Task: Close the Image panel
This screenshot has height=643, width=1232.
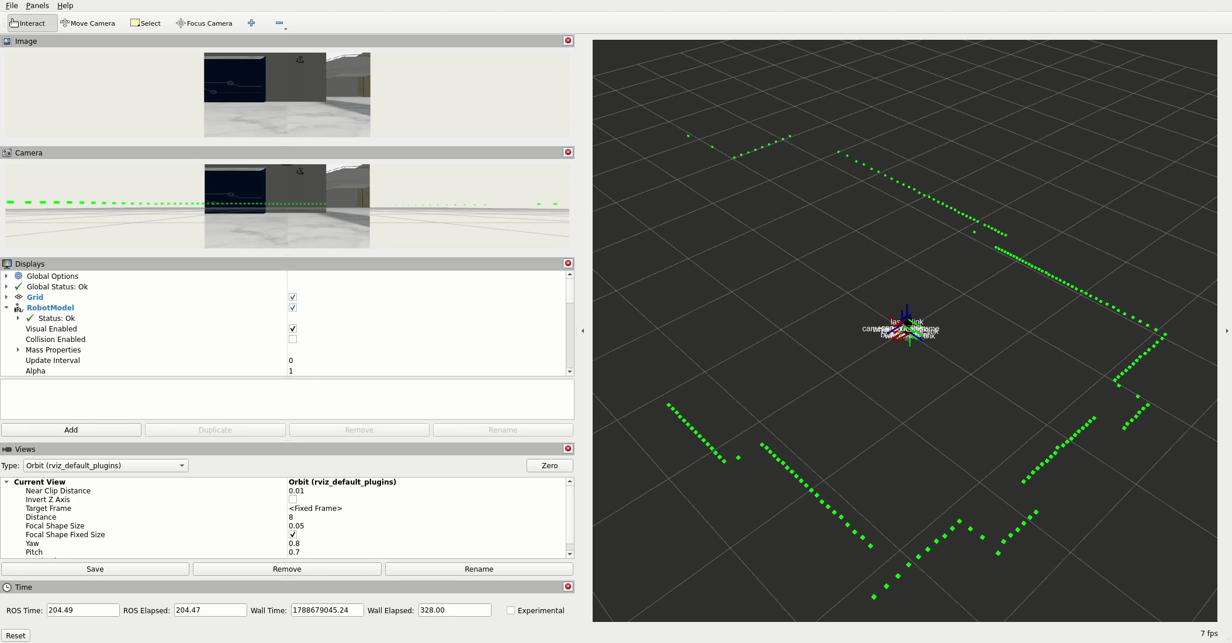Action: click(x=567, y=40)
